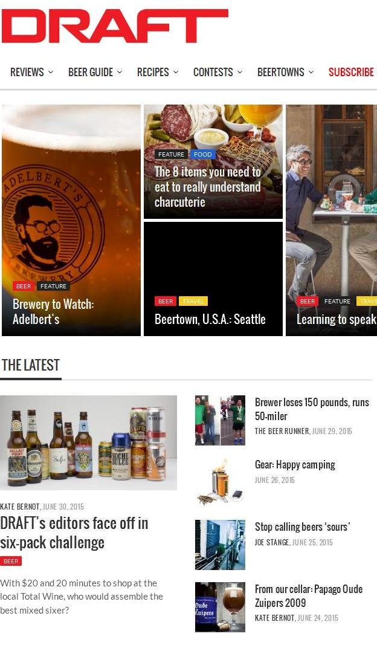Open the Papago Oude Zuipers bottle thumbnail

click(x=220, y=607)
